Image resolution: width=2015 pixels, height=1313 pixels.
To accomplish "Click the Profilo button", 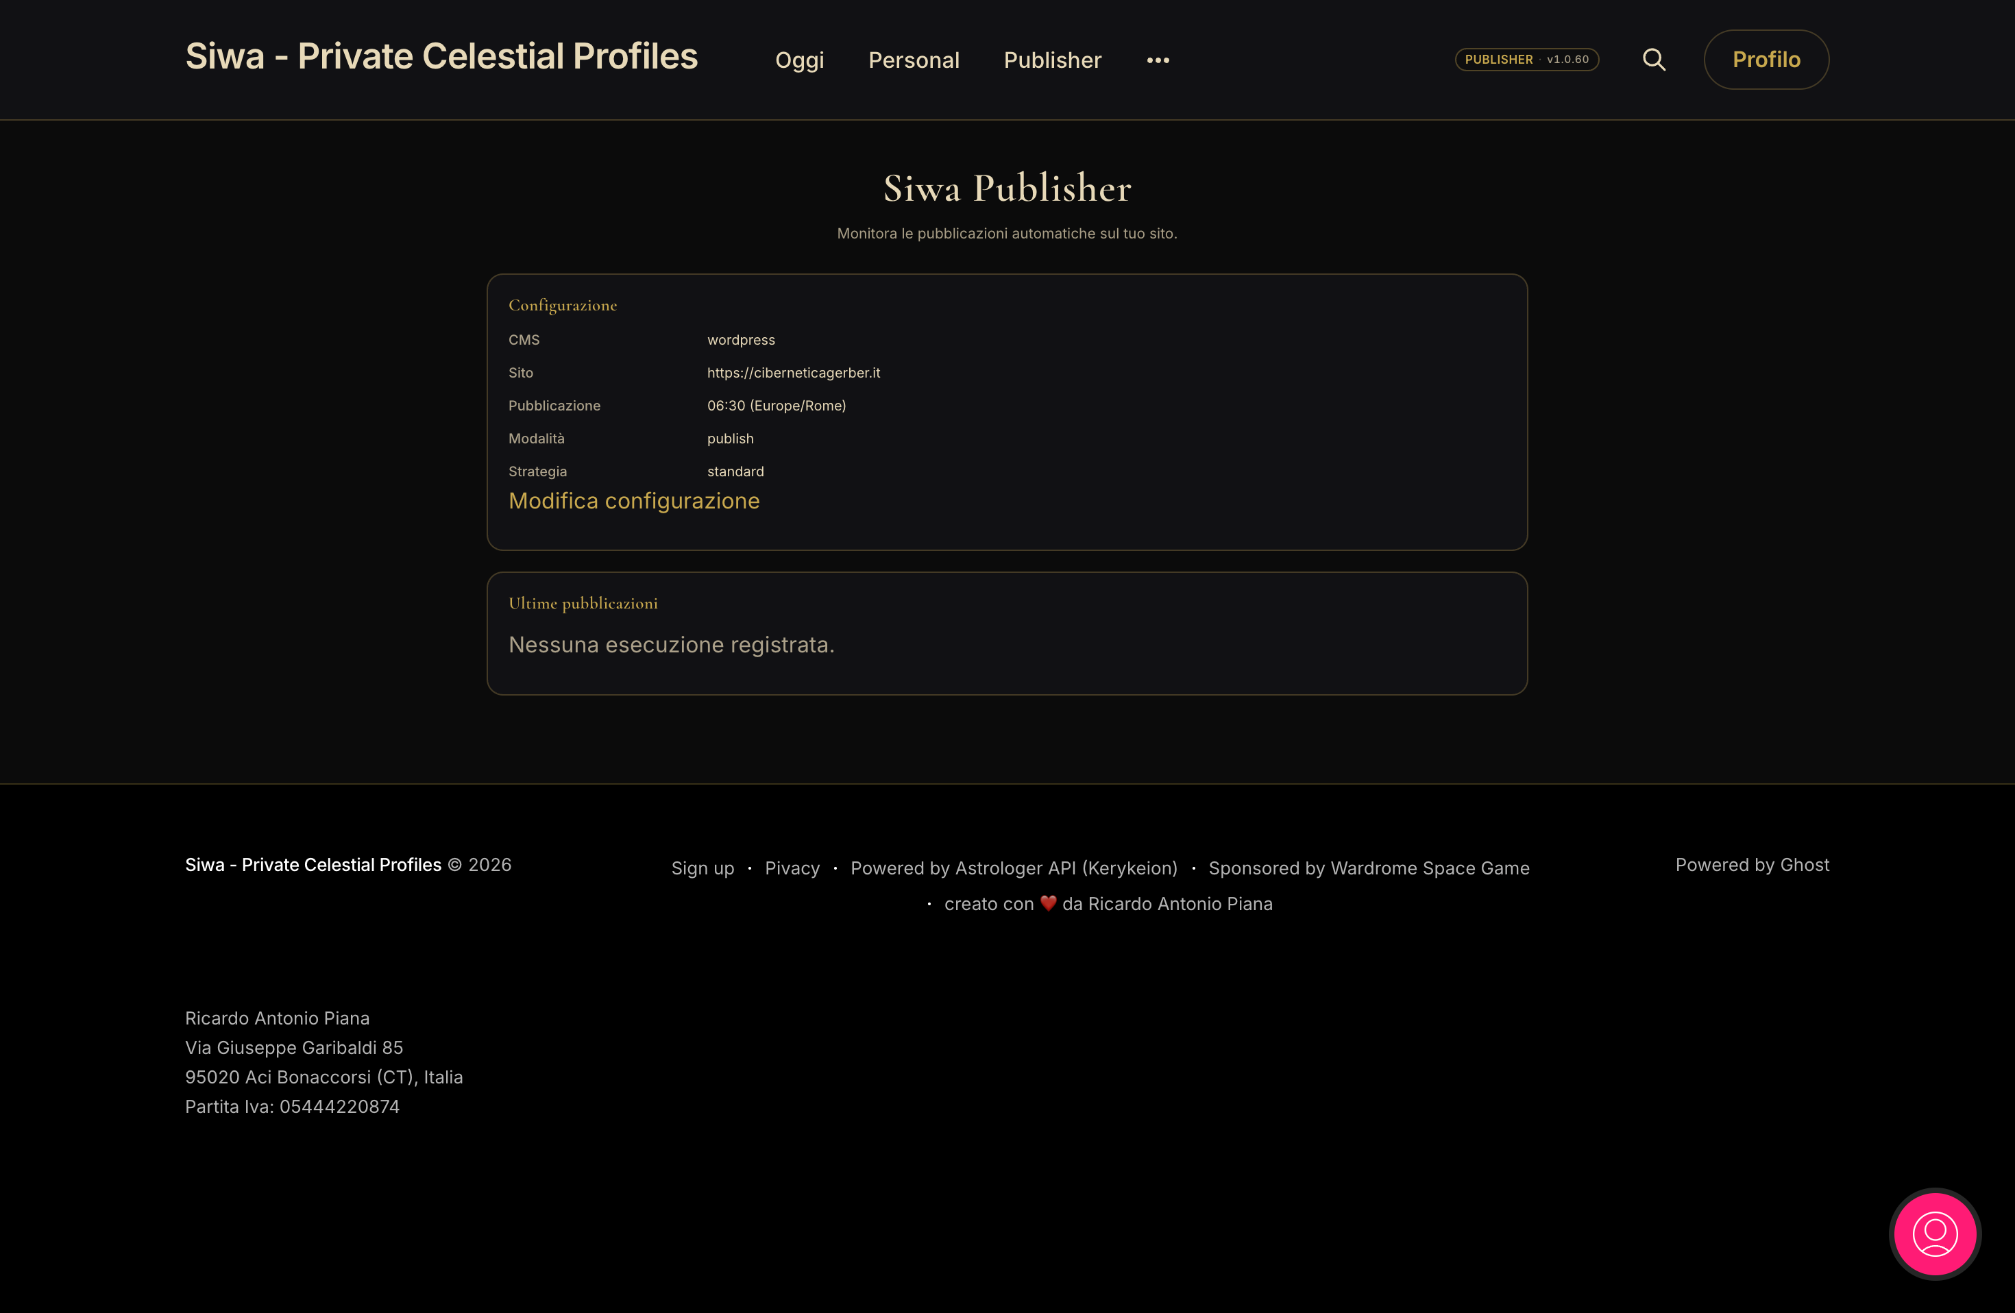I will click(x=1766, y=59).
